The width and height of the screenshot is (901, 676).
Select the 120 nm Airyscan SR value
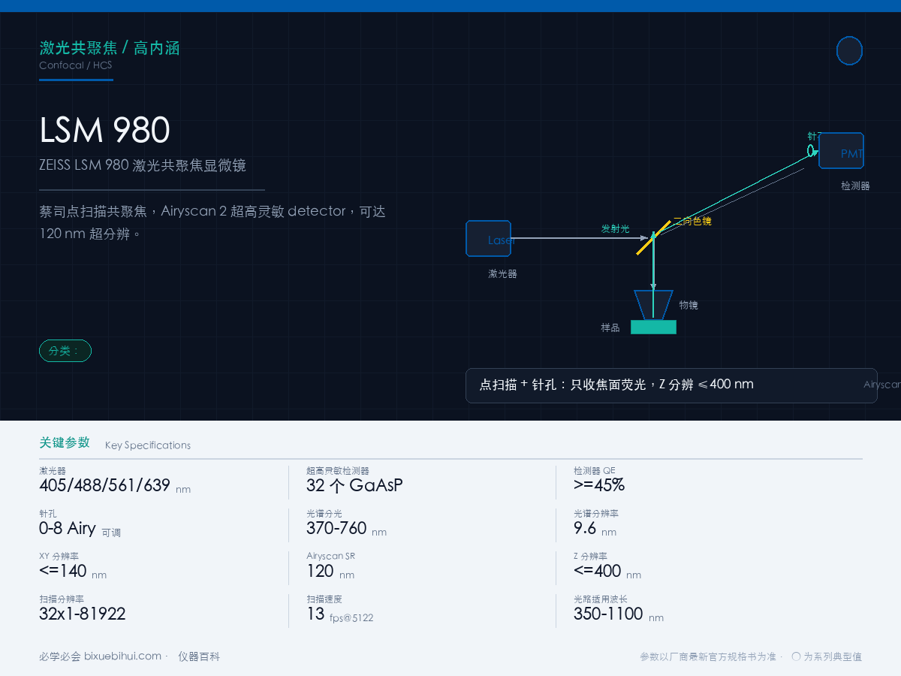click(x=330, y=572)
